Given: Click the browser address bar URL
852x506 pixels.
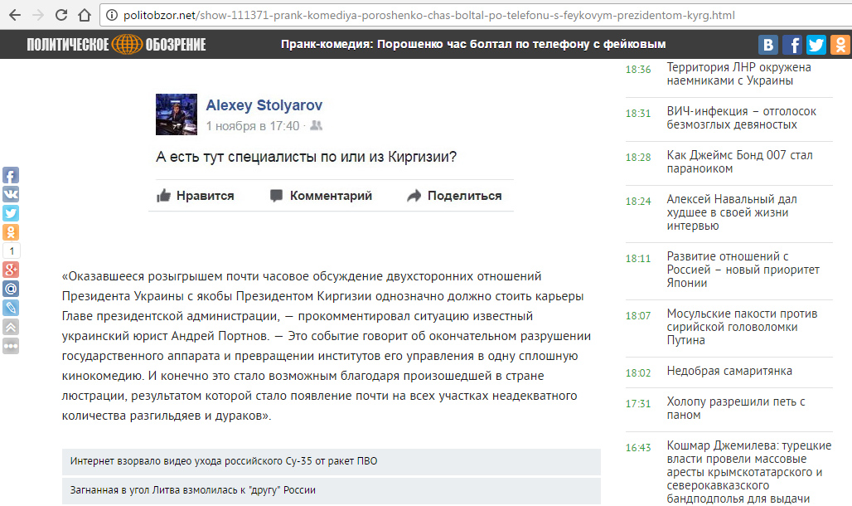Looking at the screenshot, I should [429, 16].
